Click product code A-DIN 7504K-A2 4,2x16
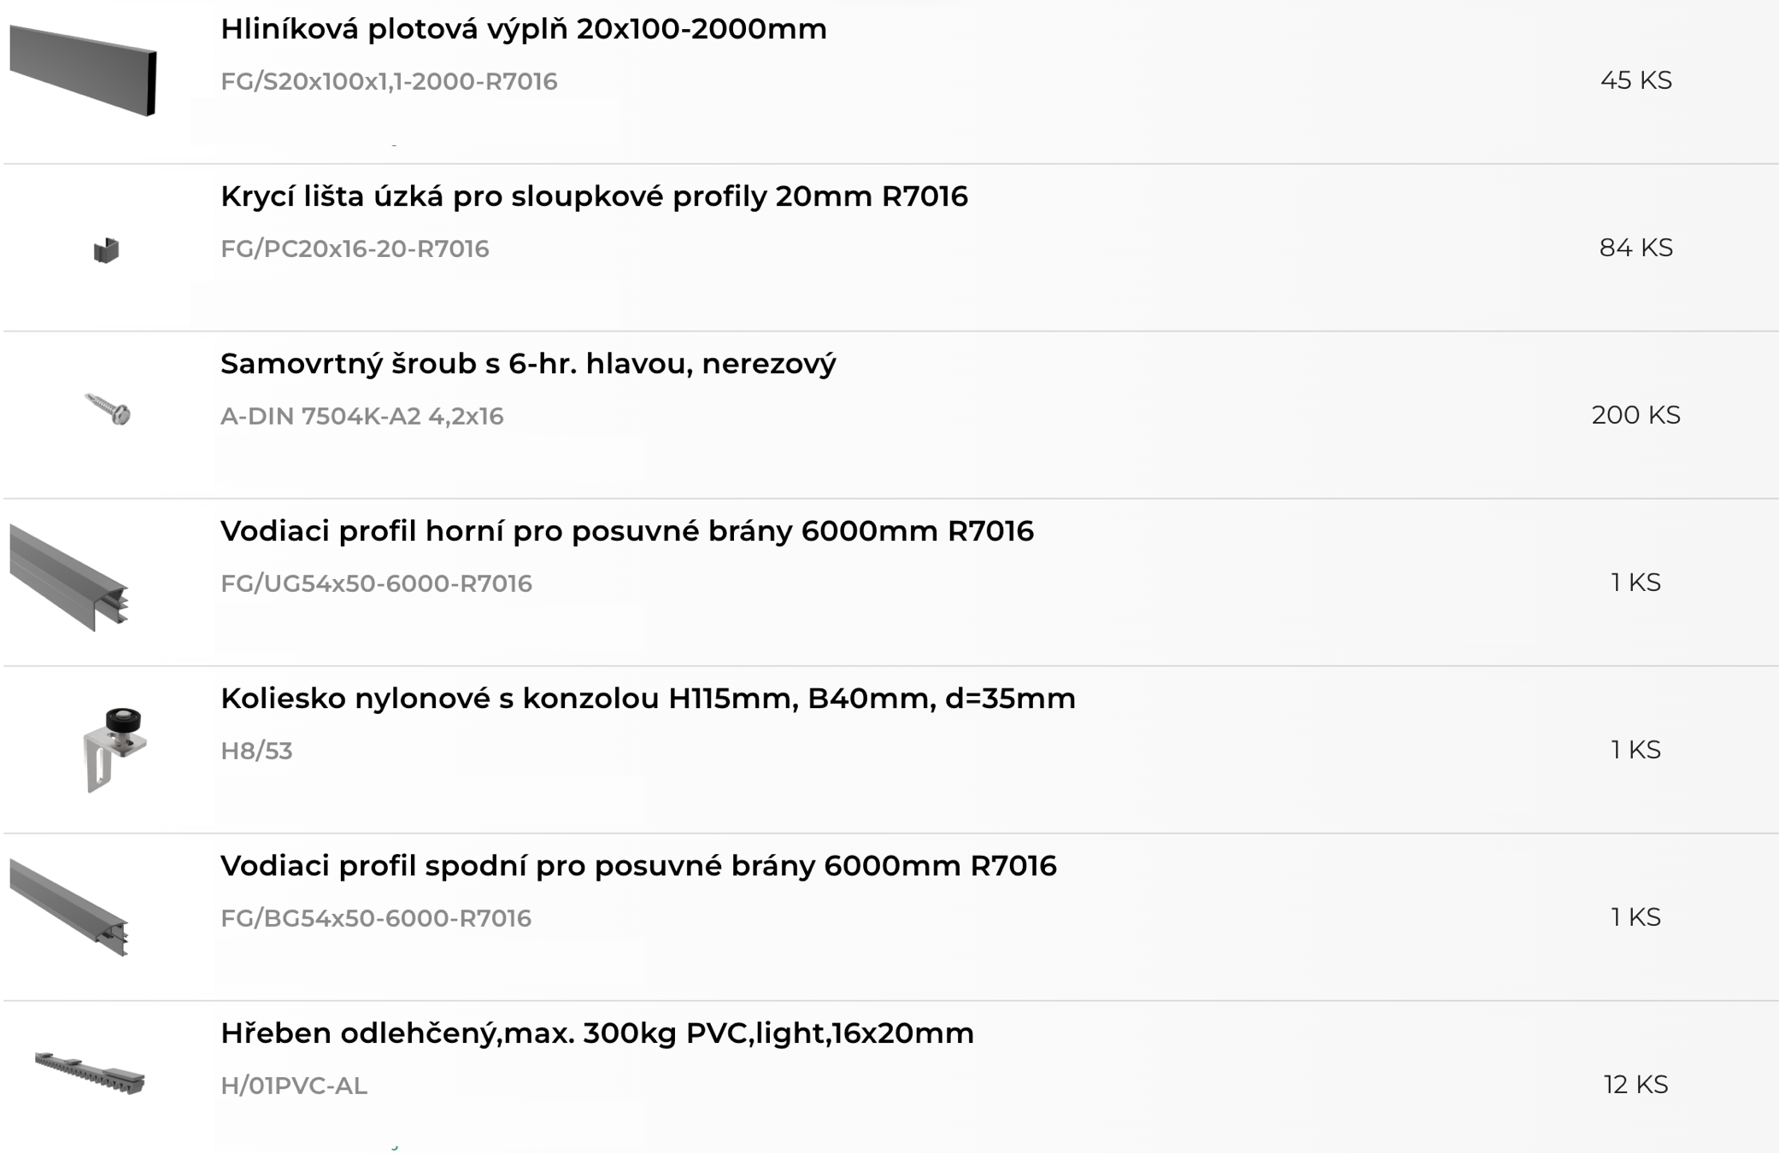1779x1153 pixels. pos(361,416)
